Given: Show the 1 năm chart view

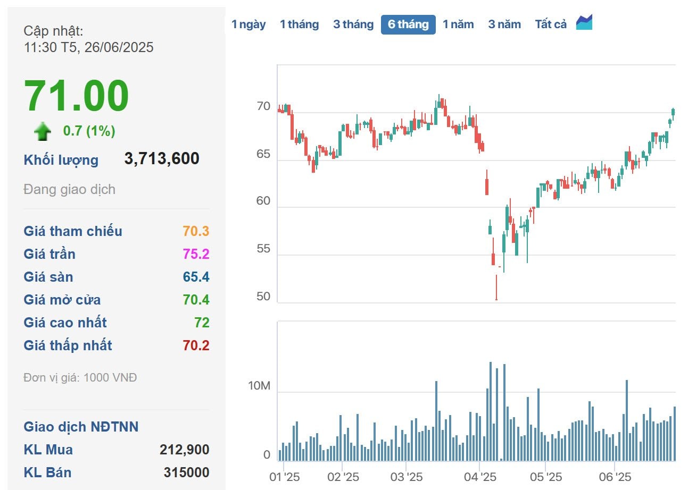Looking at the screenshot, I should [x=458, y=24].
